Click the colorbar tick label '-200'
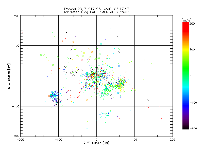 tap(193, 128)
